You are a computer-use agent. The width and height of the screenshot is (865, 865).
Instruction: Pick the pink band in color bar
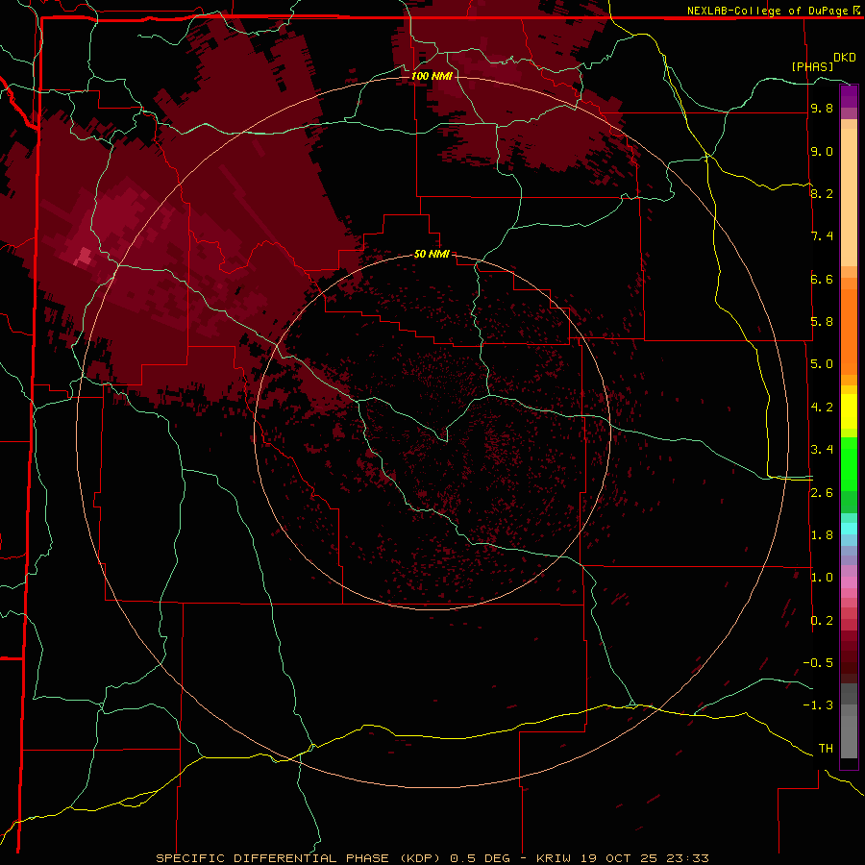(849, 582)
